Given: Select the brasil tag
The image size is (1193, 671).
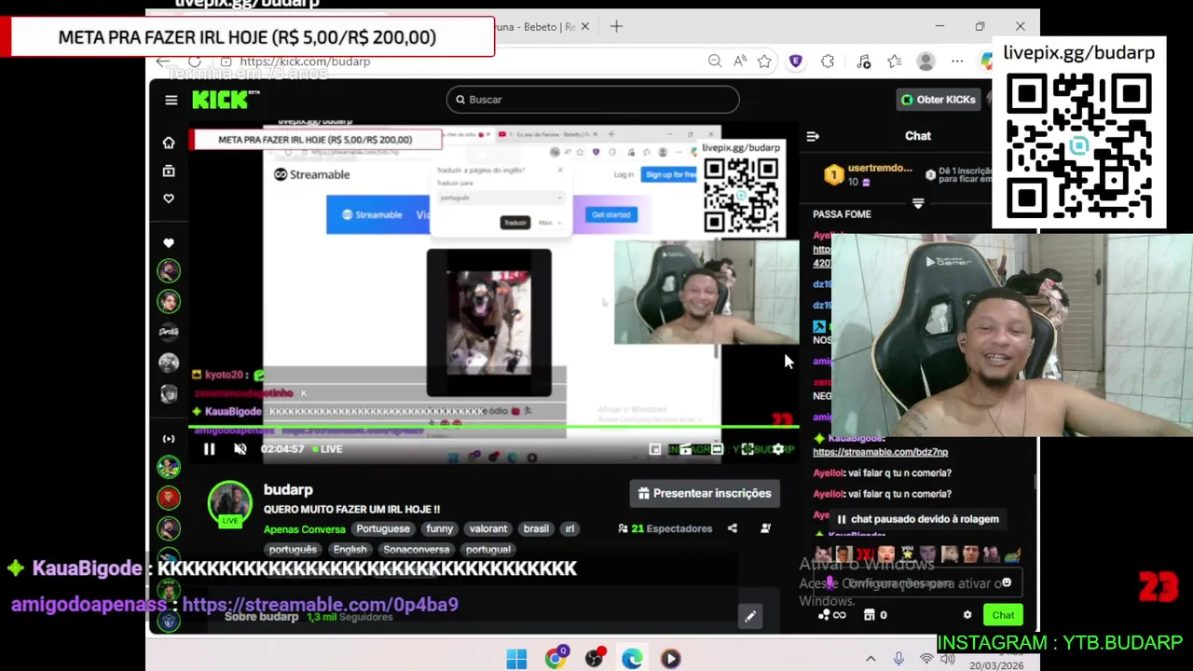Looking at the screenshot, I should click(x=536, y=528).
